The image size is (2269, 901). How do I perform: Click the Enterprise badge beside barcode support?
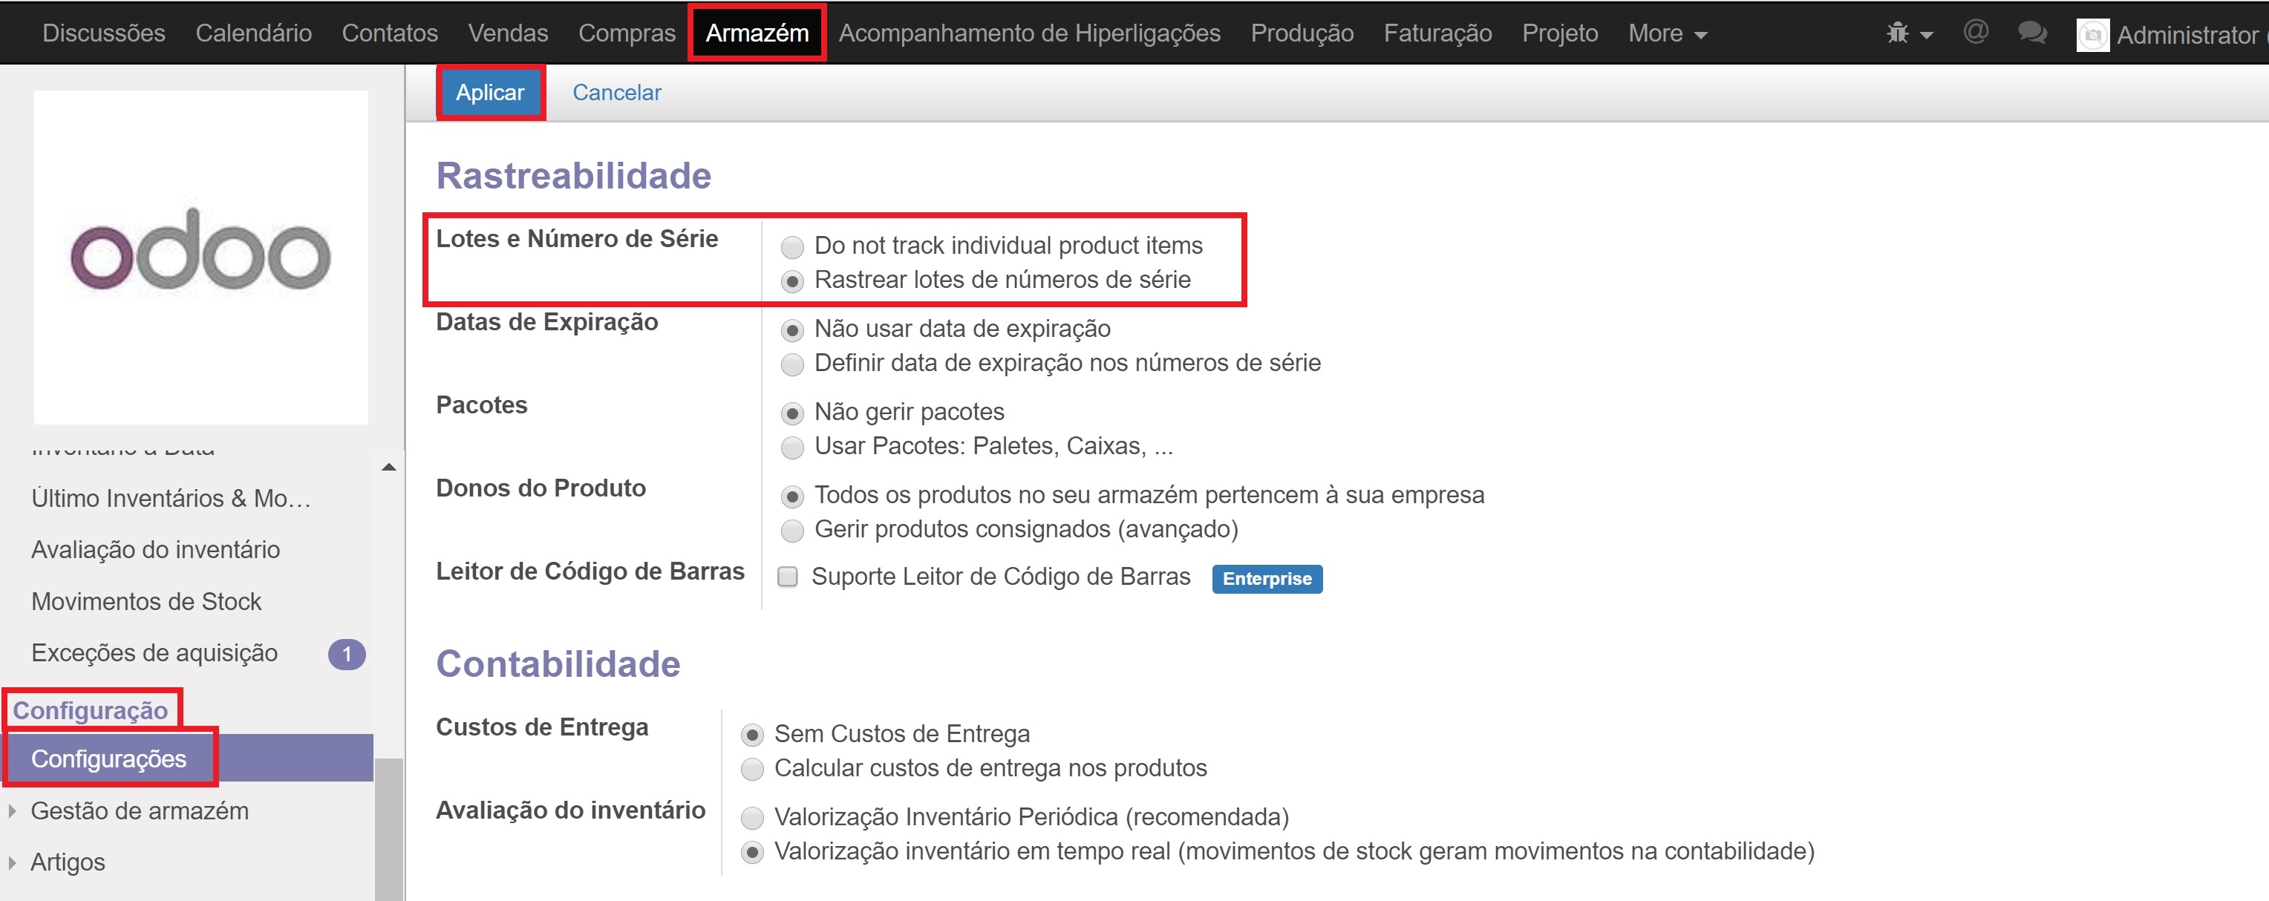[1267, 579]
